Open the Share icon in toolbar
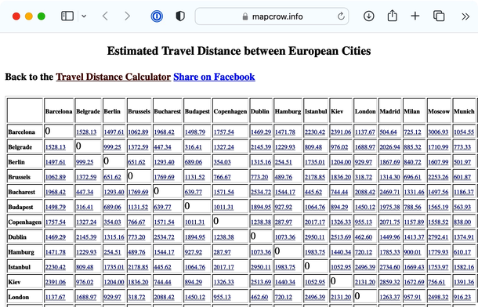 coord(392,16)
